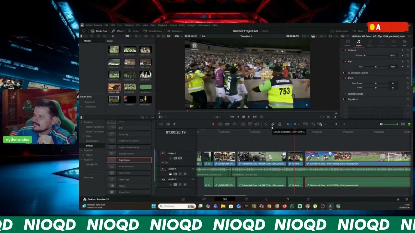
Task: Select the Inspector Audio tab
Action: (x=359, y=43)
